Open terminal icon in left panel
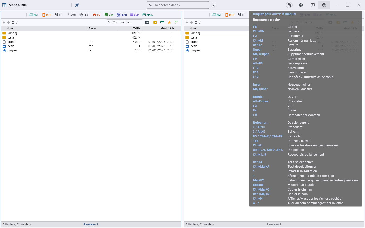 pos(147,22)
